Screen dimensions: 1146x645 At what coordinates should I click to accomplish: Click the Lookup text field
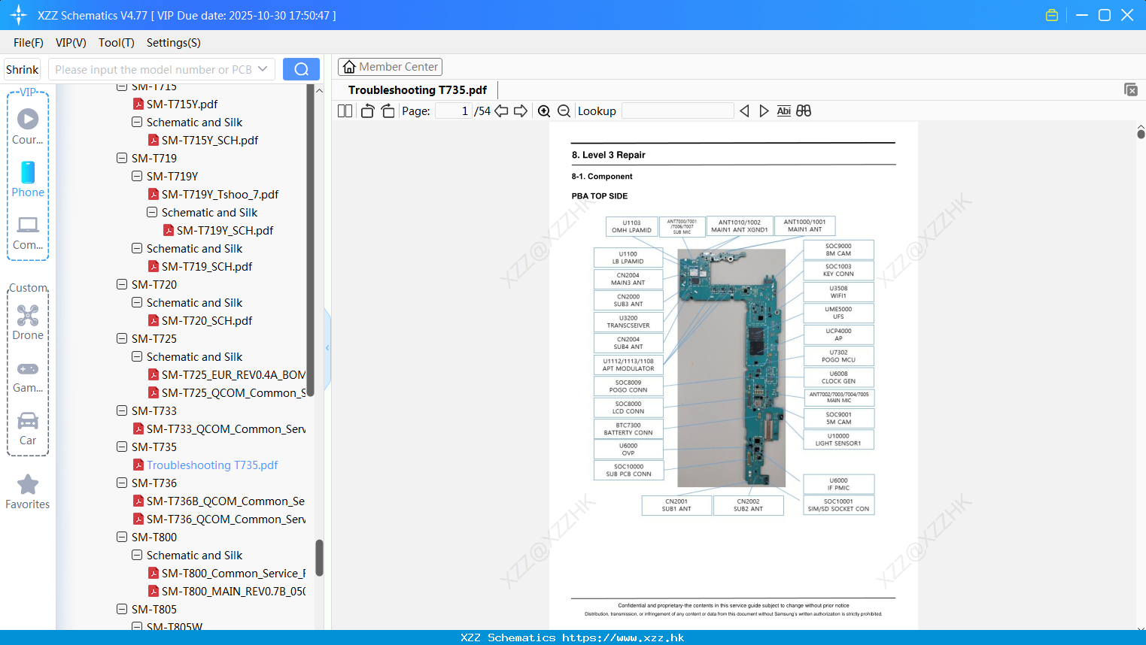[x=677, y=111]
